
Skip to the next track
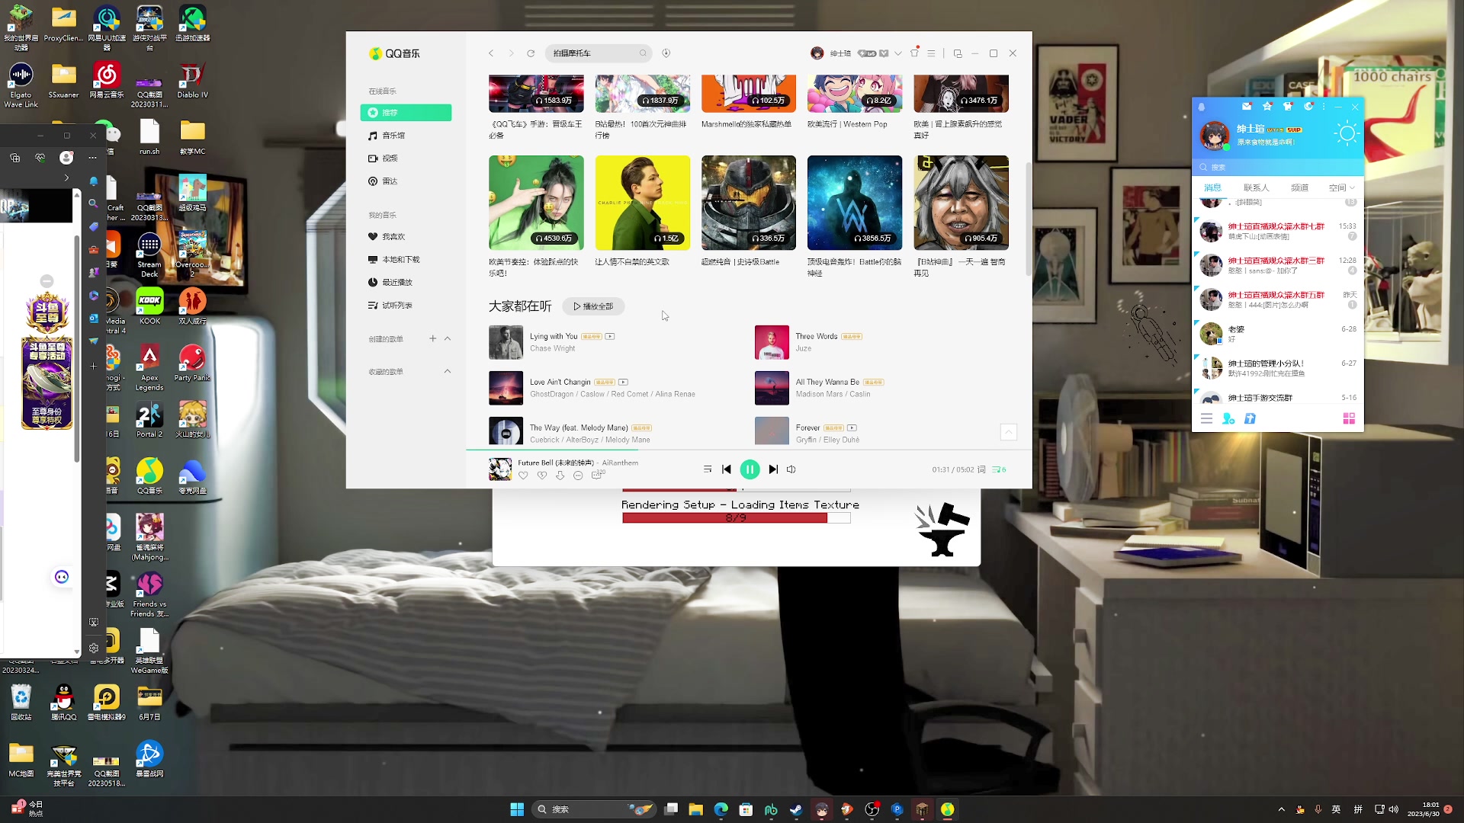pyautogui.click(x=773, y=469)
